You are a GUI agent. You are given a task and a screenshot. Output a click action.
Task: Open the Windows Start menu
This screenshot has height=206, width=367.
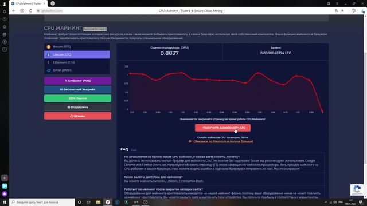coord(5,202)
